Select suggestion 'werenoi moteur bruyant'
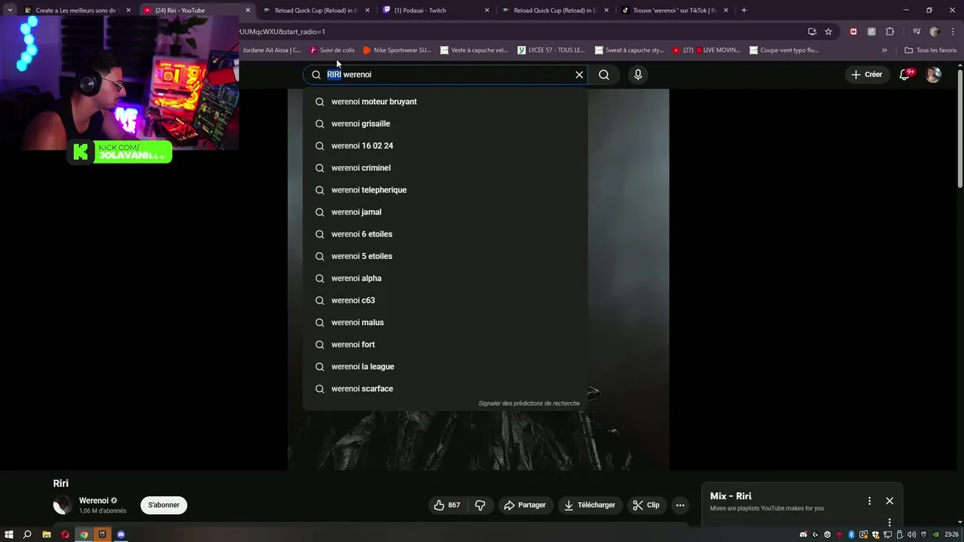 click(x=445, y=102)
